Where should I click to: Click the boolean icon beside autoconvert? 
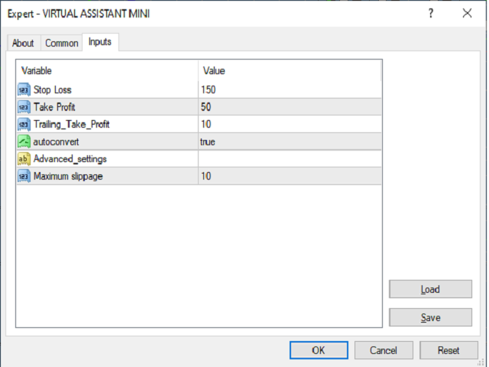tap(23, 141)
